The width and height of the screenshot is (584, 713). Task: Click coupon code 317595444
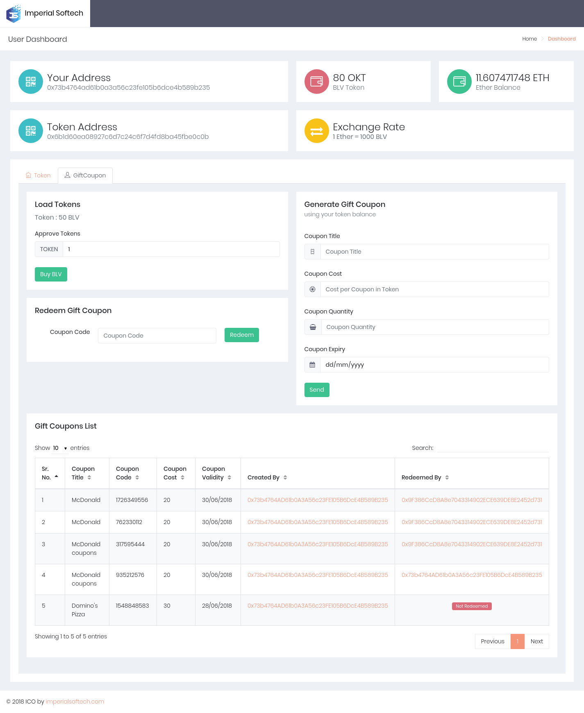(130, 544)
